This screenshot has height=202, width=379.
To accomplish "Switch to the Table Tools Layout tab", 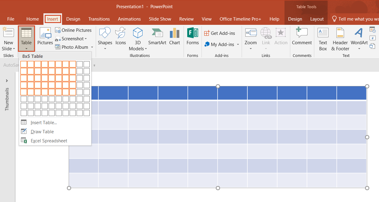I will (x=317, y=19).
